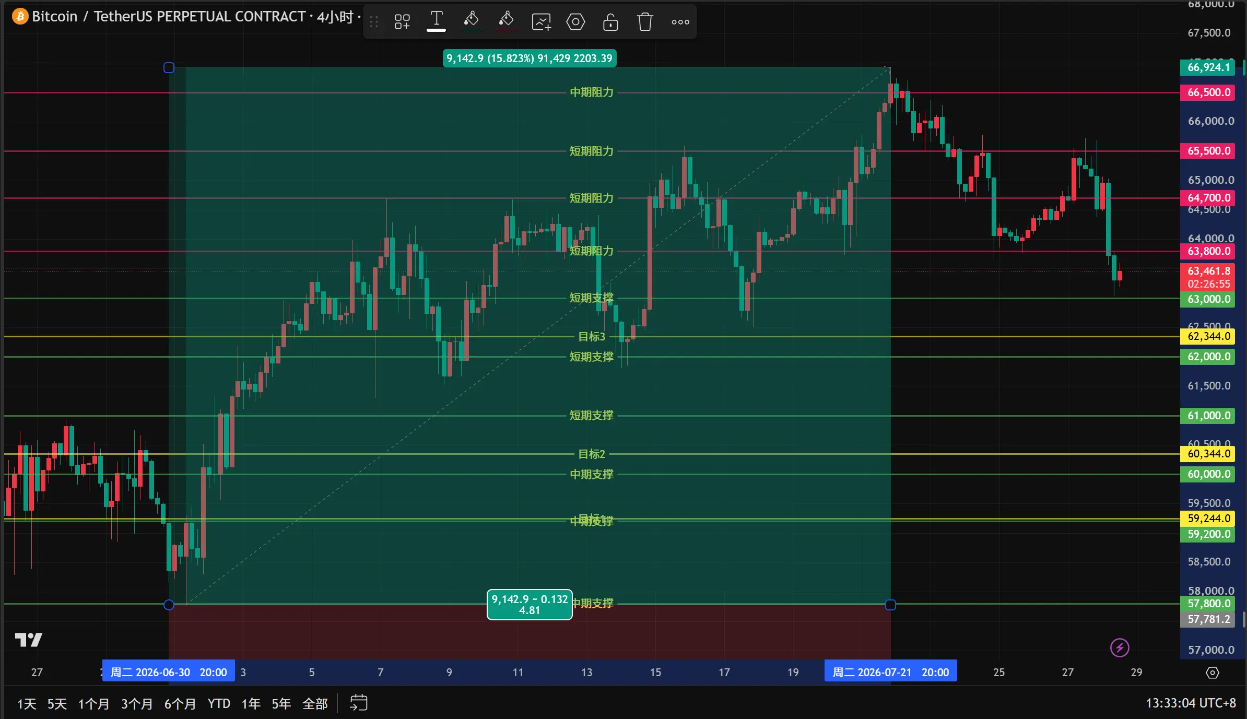Click the 2026-07-21 20:00 date label
The height and width of the screenshot is (719, 1247).
pos(890,672)
